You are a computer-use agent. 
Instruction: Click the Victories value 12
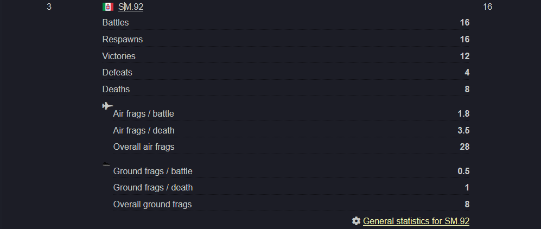point(464,56)
